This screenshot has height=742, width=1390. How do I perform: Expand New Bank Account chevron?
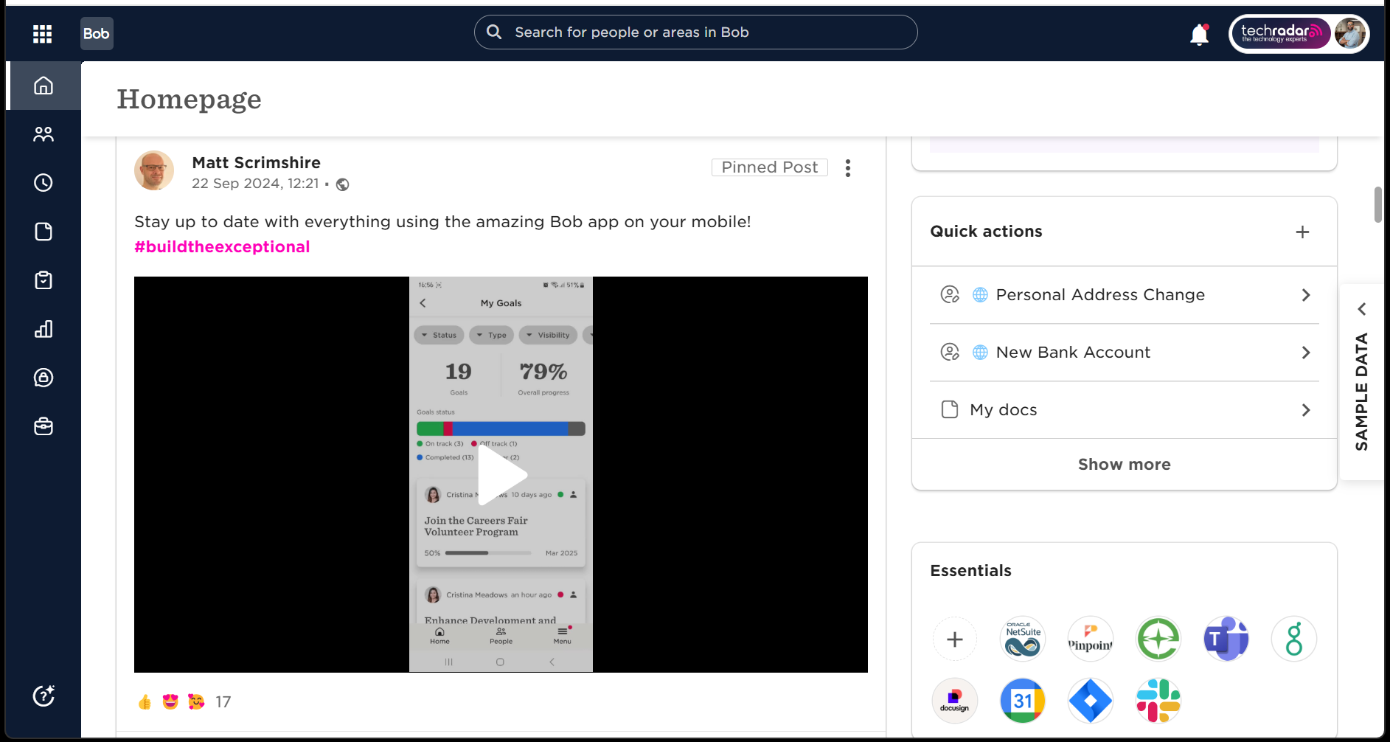(1306, 353)
